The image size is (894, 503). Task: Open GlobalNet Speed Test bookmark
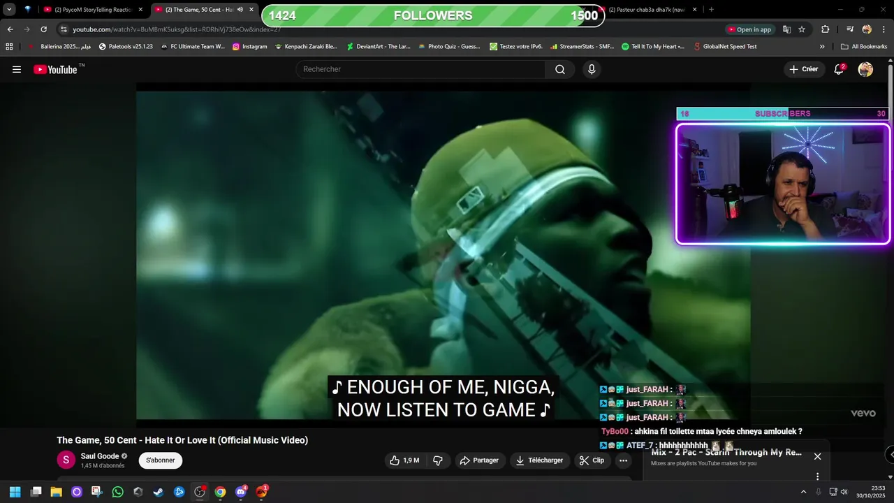[x=725, y=47]
